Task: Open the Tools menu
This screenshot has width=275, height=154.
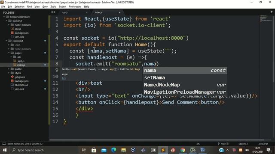Action: click(x=53, y=7)
